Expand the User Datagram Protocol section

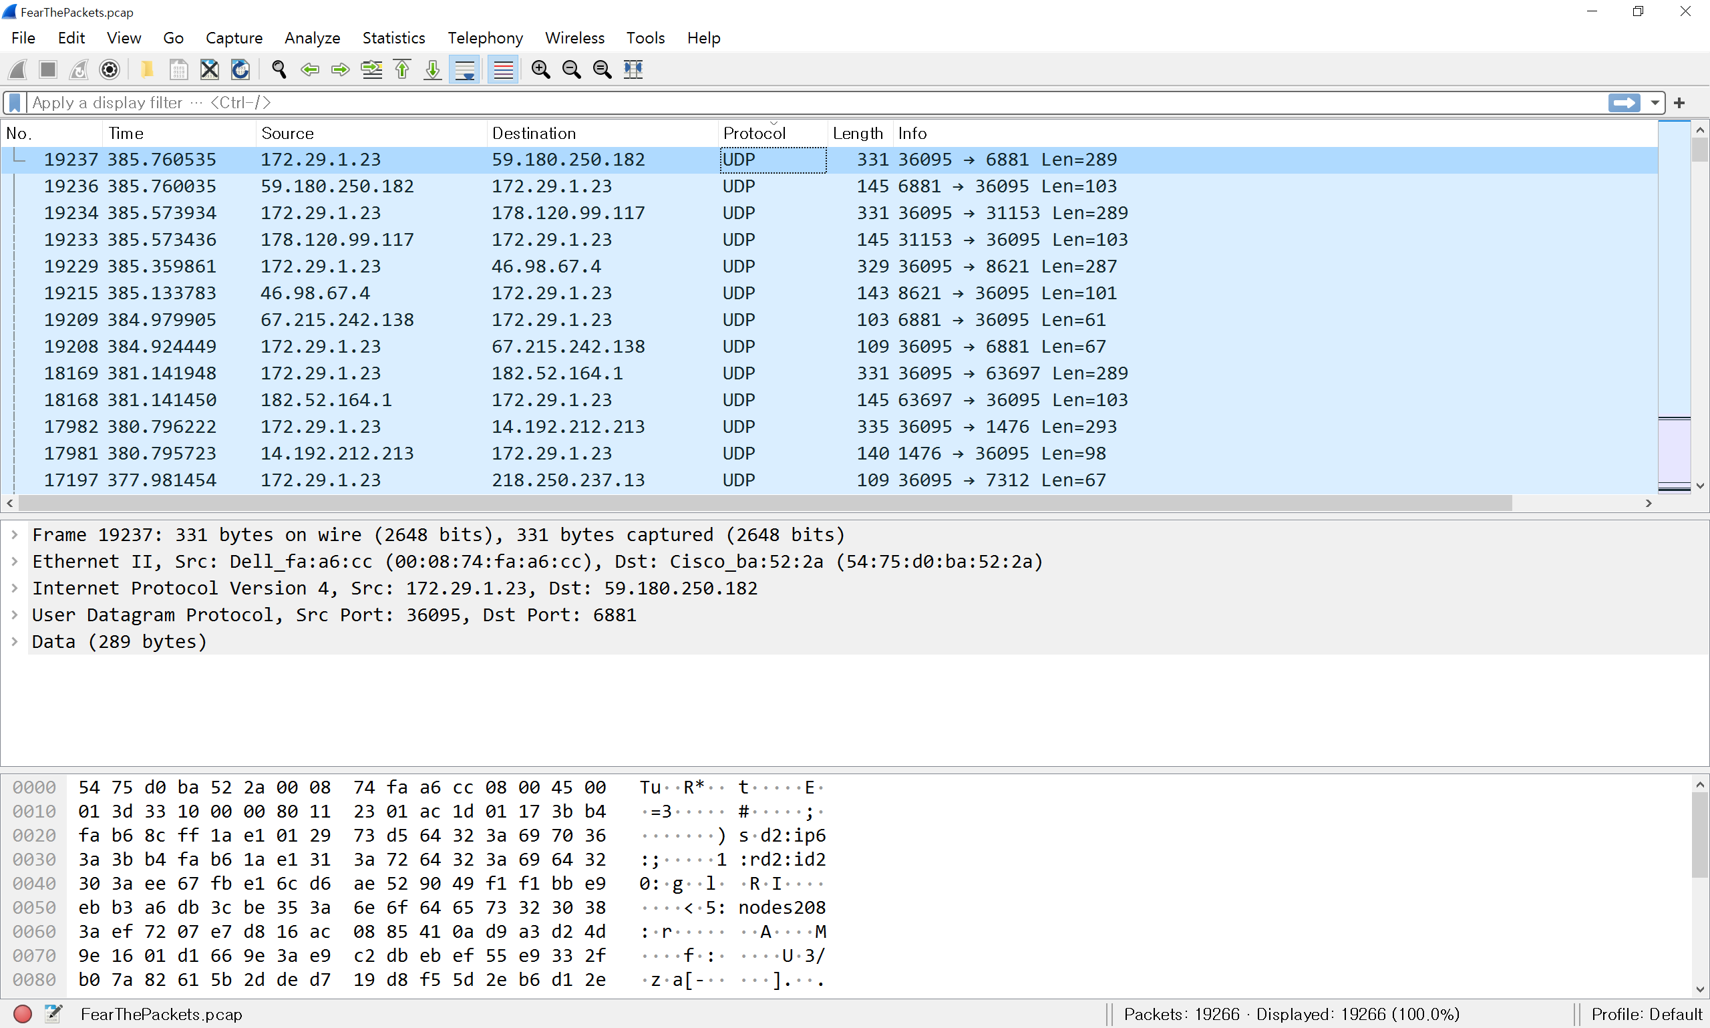pyautogui.click(x=15, y=615)
